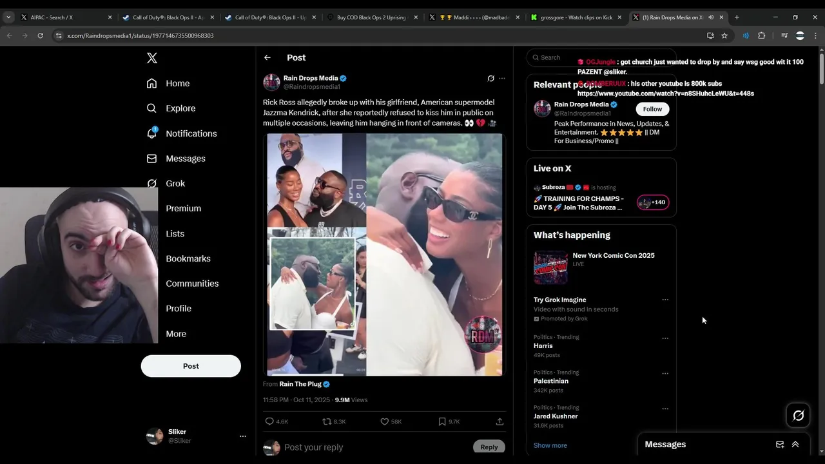Click the Show more link under trends
825x464 pixels.
[550, 445]
